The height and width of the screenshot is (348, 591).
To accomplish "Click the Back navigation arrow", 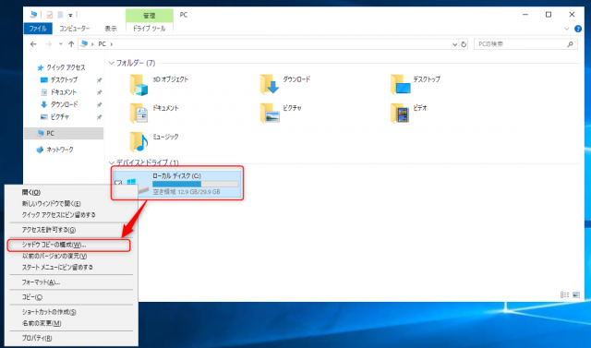I will [33, 44].
